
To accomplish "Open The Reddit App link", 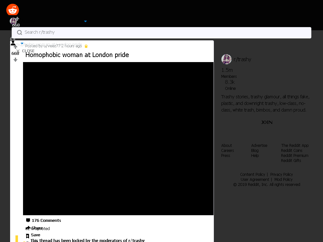I will tap(295, 145).
